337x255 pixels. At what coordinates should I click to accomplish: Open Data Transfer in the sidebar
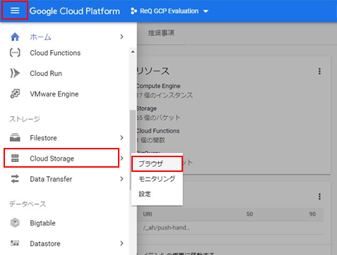click(51, 179)
